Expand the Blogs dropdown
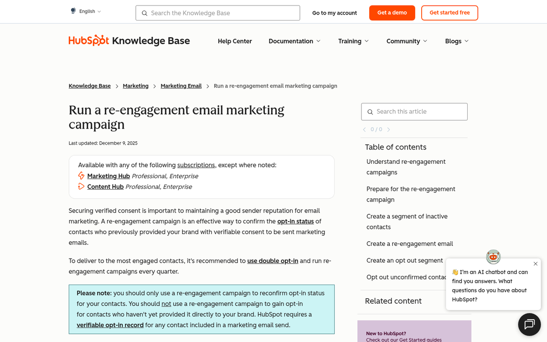 coord(456,41)
